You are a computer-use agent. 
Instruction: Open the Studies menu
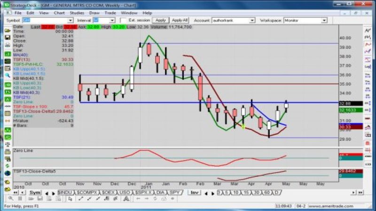[78, 13]
